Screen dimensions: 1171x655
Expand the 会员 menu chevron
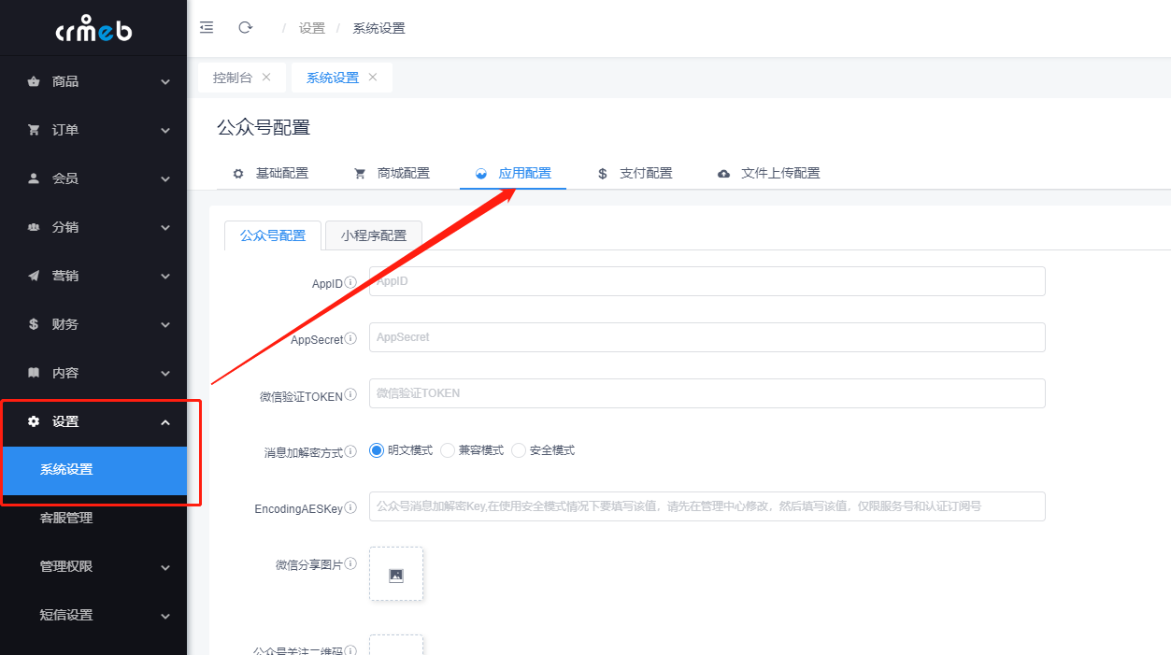[165, 179]
